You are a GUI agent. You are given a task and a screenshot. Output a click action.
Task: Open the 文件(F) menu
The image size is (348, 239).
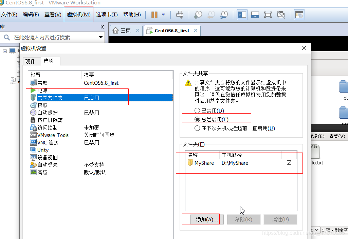[9, 15]
